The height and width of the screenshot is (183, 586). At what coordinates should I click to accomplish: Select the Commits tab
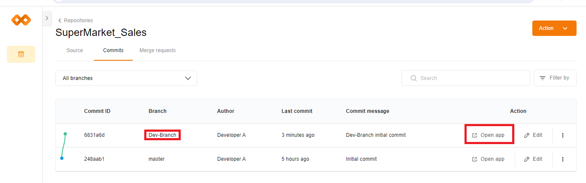(113, 50)
